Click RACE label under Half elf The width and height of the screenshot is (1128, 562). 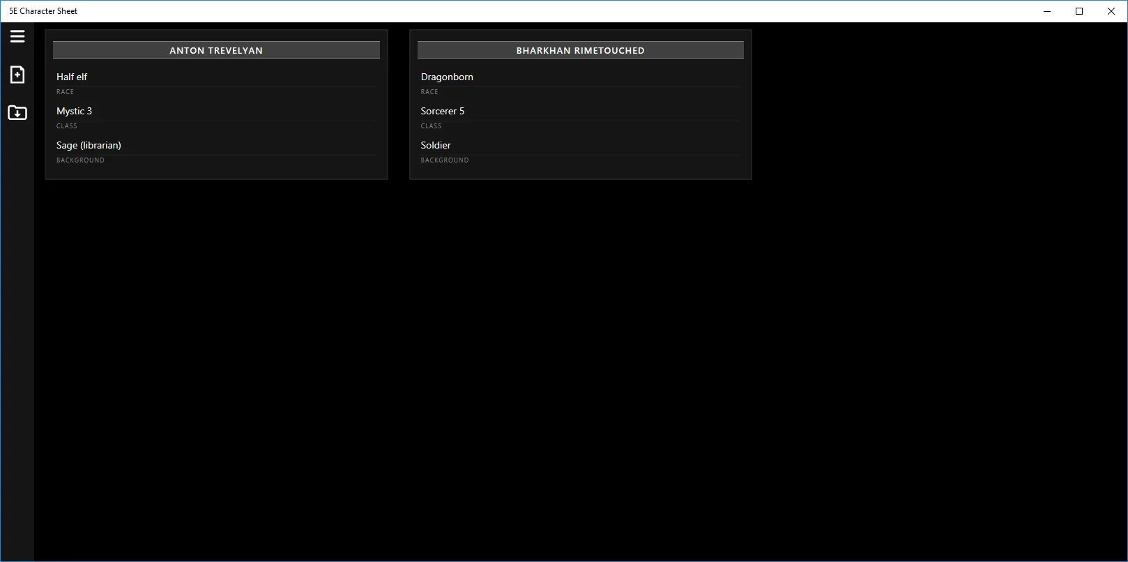click(x=65, y=92)
